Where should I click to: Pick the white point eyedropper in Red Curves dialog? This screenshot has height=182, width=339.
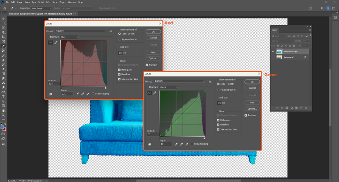[x=88, y=94]
